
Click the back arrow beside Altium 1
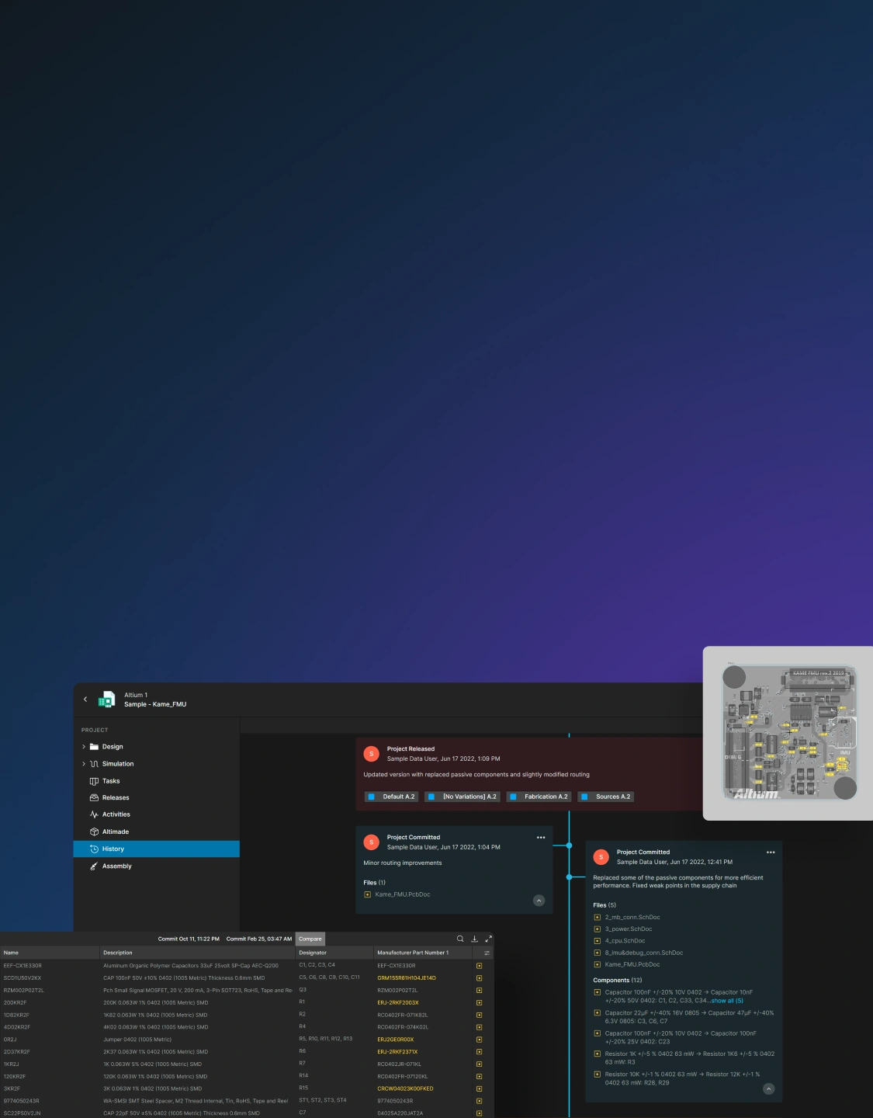(x=85, y=700)
